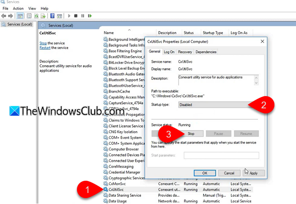Viewport: 296px width, 204px height.
Task: Click the Stop Service square icon in toolbar
Action: pyautogui.click(x=76, y=16)
